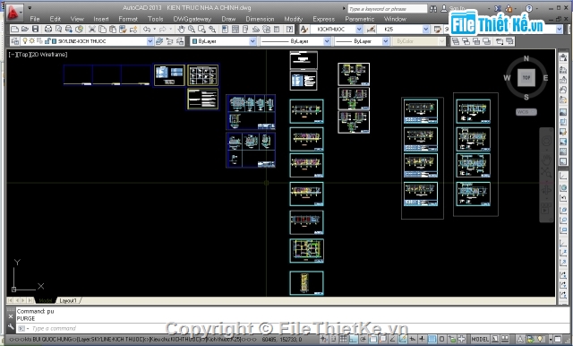Expand the SKYLINE-KICH THUOC layer dropdown
The height and width of the screenshot is (346, 573).
click(x=150, y=41)
